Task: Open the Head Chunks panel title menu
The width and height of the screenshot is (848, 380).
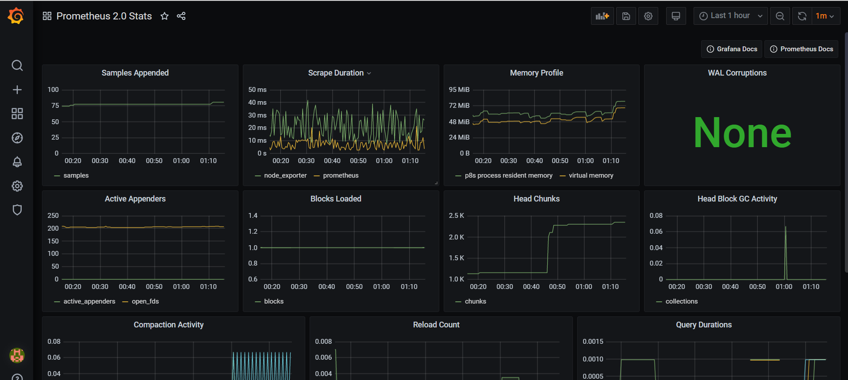Action: [536, 199]
